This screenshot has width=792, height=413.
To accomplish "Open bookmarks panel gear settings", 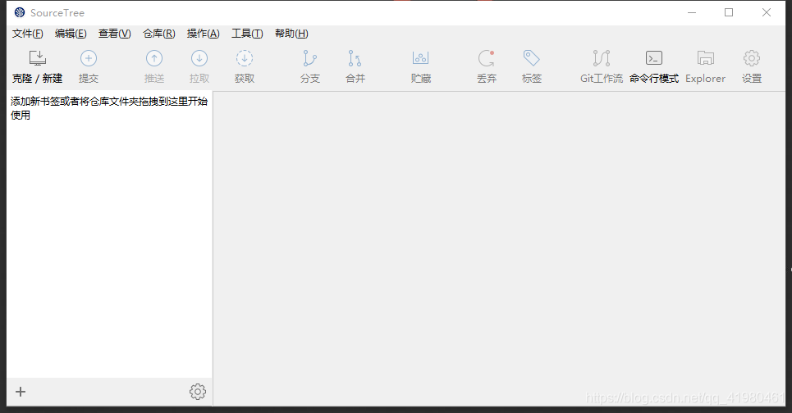I will [x=198, y=392].
